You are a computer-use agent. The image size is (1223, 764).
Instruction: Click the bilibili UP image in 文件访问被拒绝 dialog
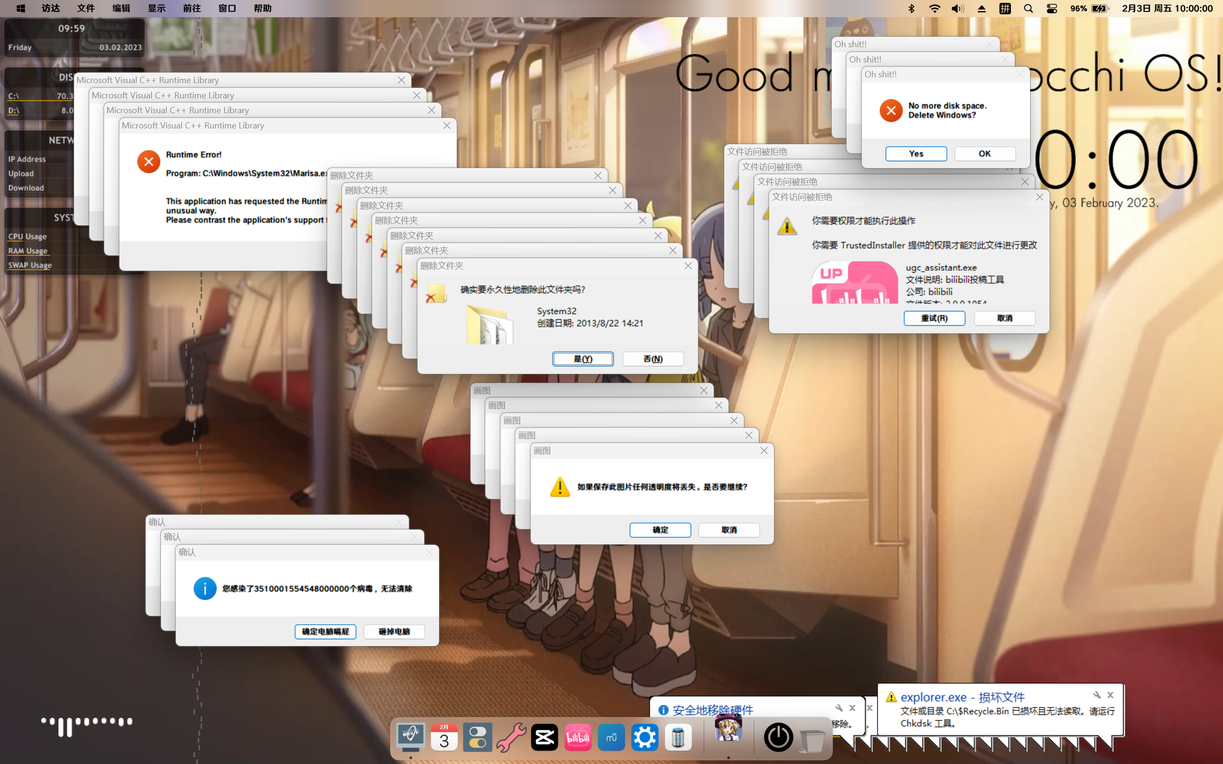[x=855, y=283]
